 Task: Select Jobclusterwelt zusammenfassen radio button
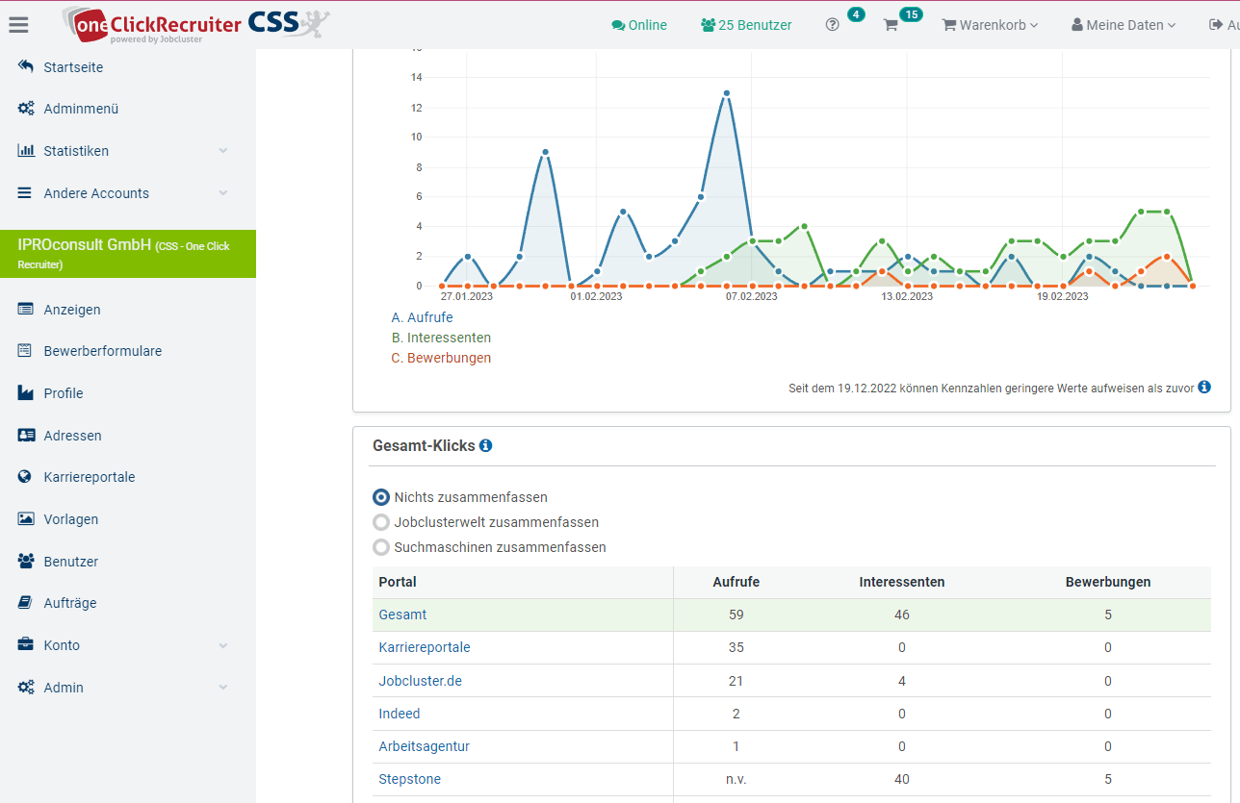click(x=381, y=522)
